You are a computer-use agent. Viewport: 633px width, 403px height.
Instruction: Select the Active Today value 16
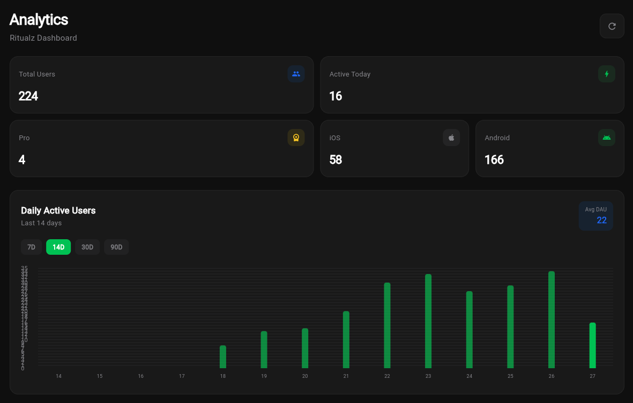336,96
